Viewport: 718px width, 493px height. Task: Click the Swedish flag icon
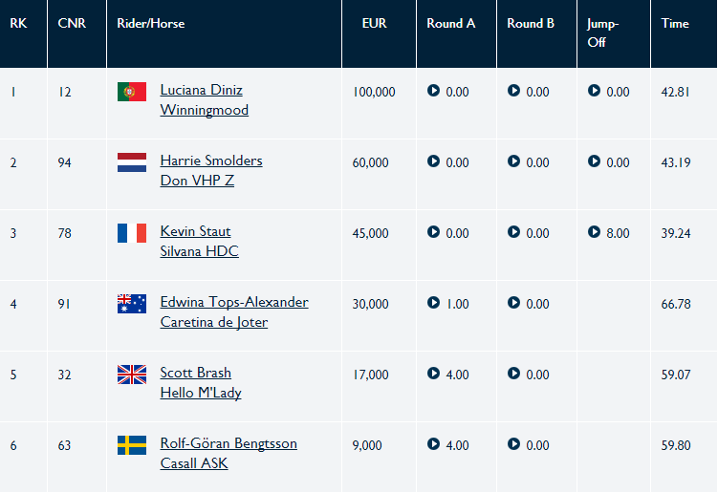[132, 445]
